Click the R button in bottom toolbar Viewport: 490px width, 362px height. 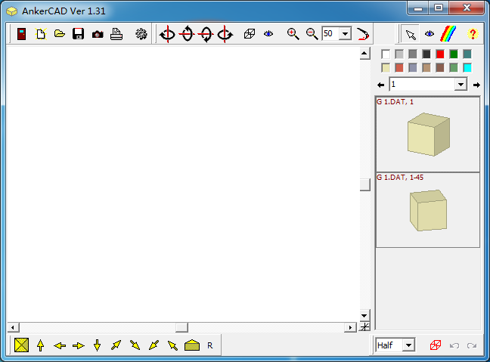[210, 345]
